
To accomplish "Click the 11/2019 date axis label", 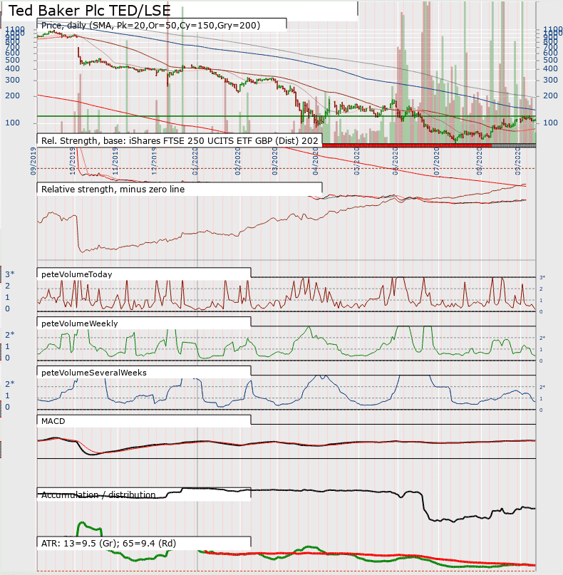I will coord(115,161).
